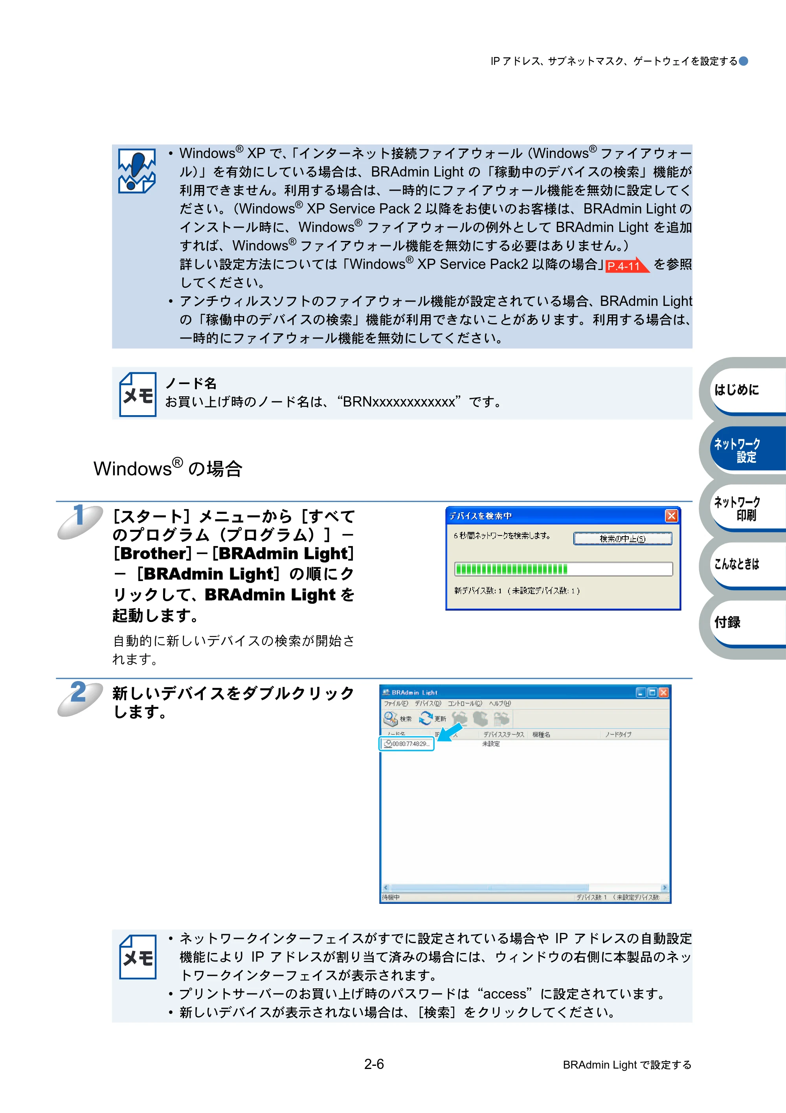The height and width of the screenshot is (1113, 786).
Task: Click the page number 2-6
Action: click(374, 1064)
